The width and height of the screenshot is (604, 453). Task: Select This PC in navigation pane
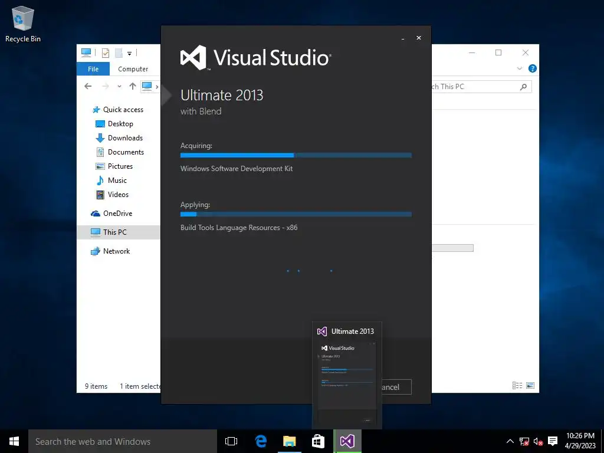tap(119, 232)
